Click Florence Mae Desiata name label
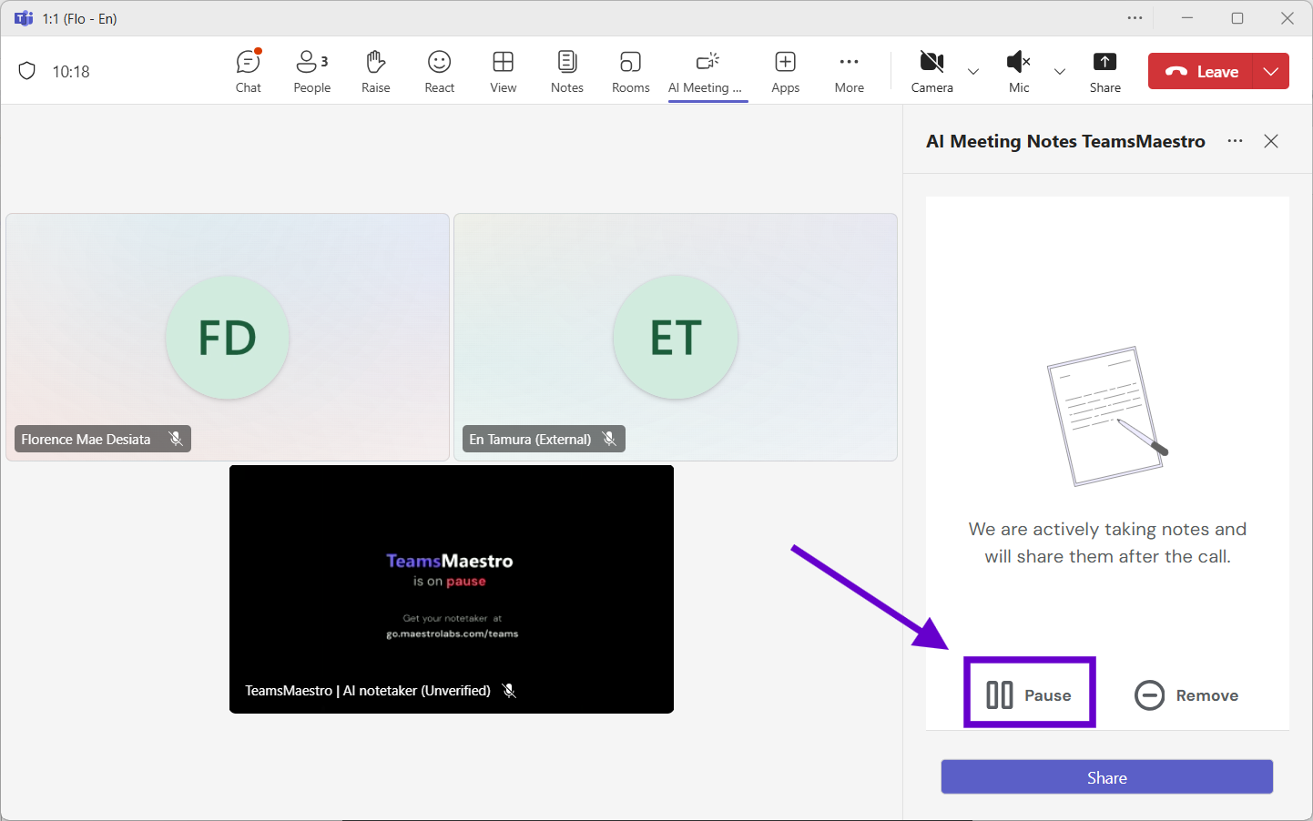Image resolution: width=1313 pixels, height=821 pixels. pyautogui.click(x=86, y=440)
